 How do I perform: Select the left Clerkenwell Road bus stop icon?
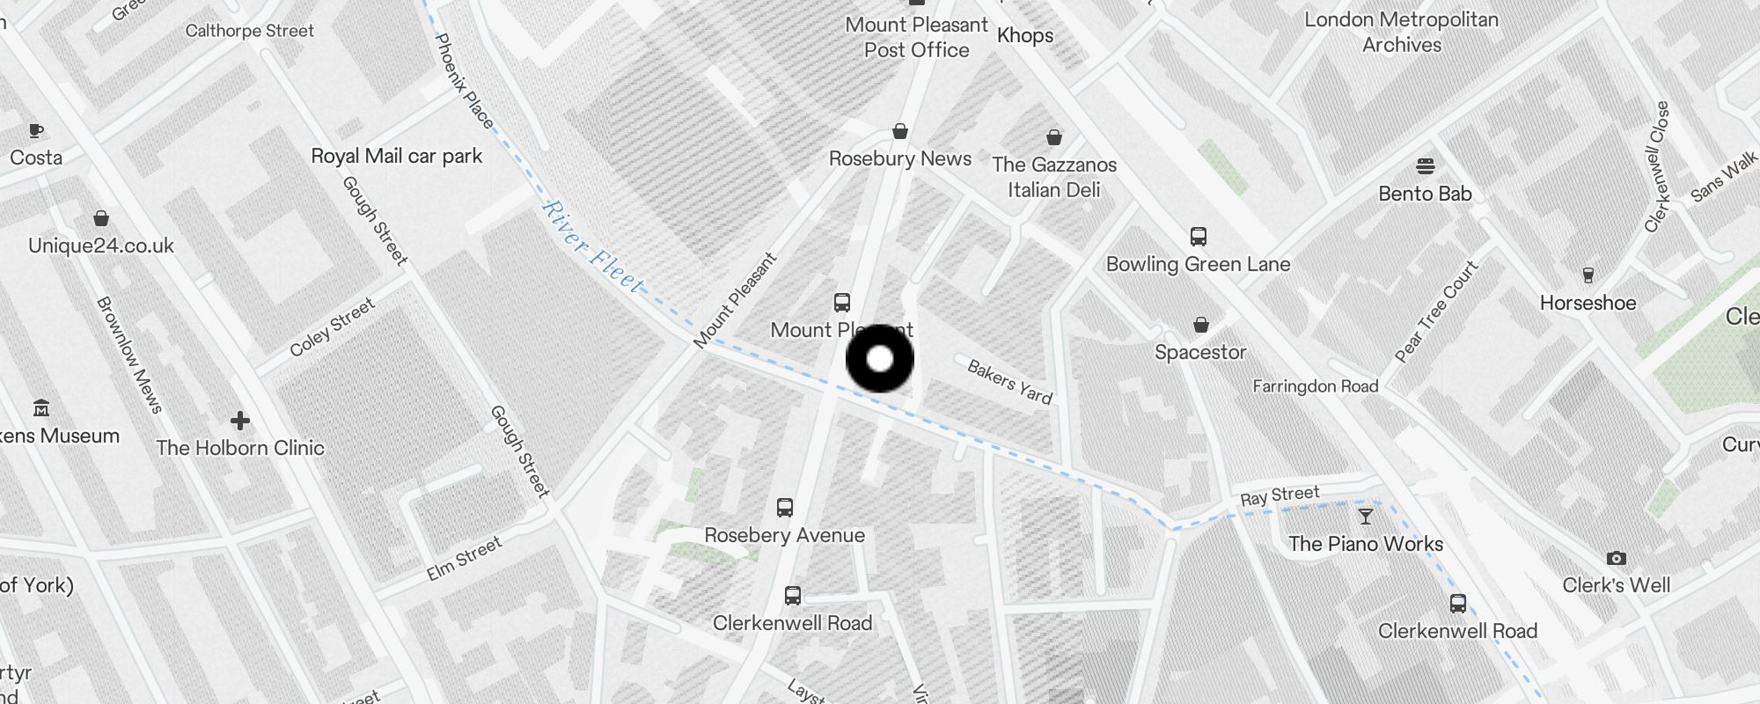793,596
